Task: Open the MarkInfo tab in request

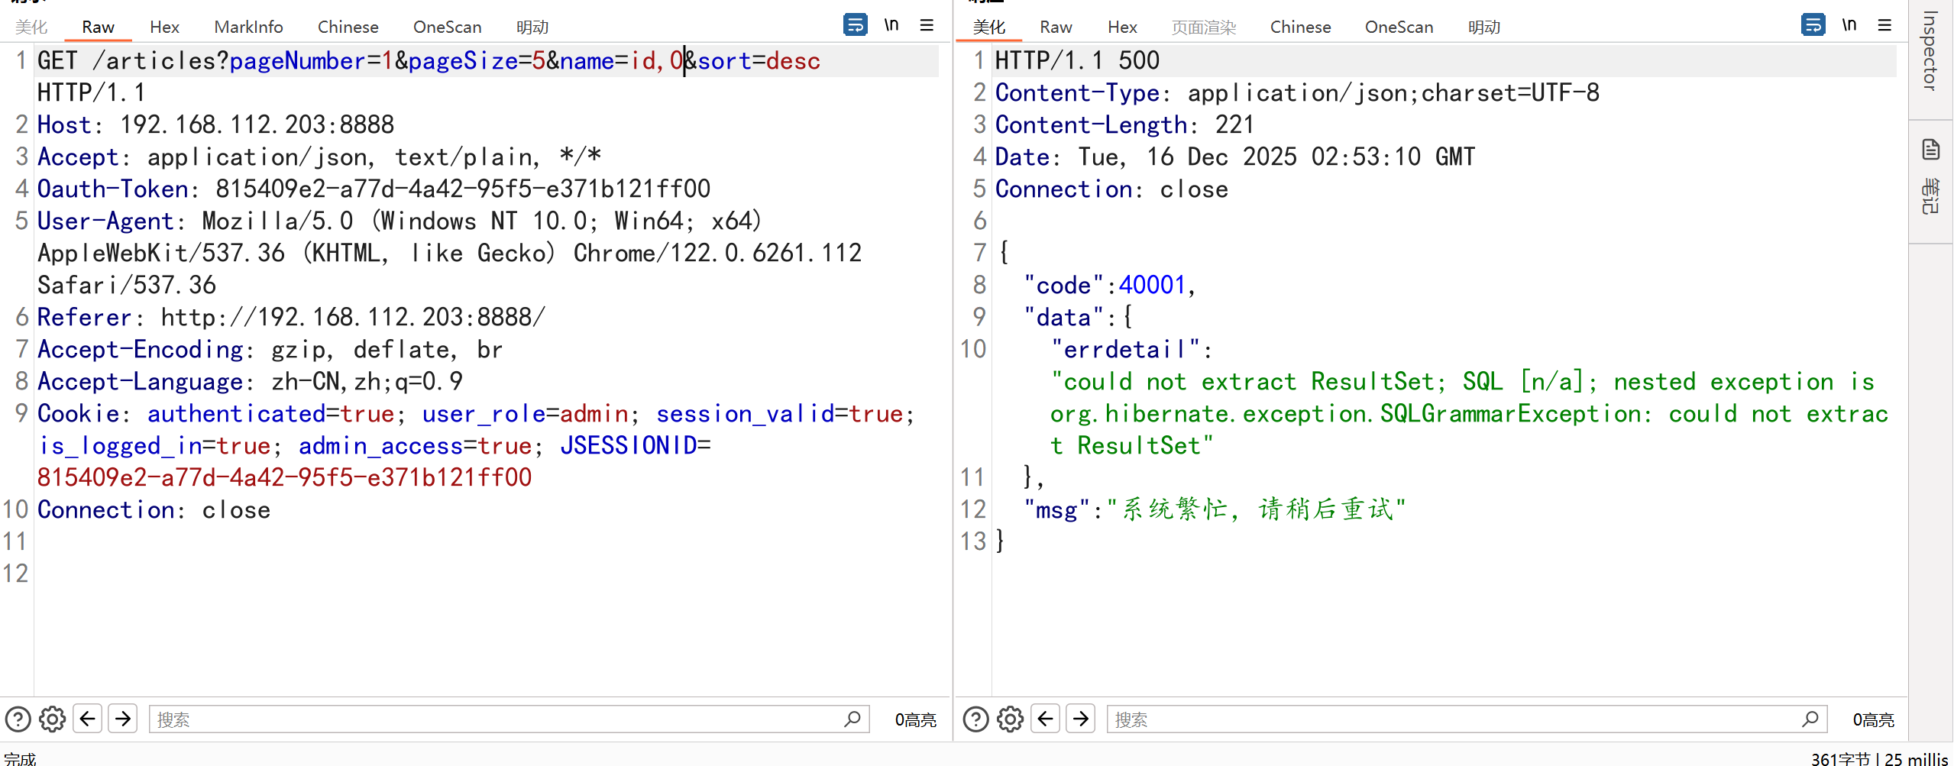Action: (248, 27)
